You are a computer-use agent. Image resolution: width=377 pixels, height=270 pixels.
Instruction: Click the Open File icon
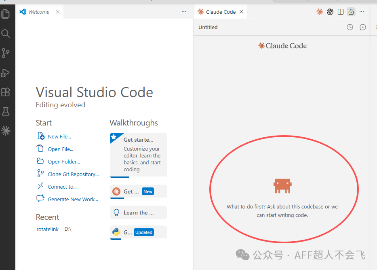point(40,148)
